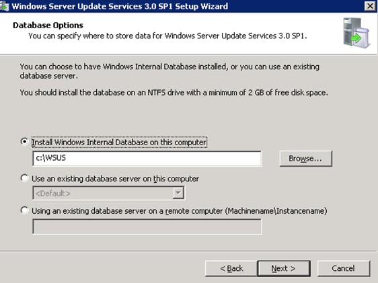378x283 pixels.
Task: Click the Database Options heading
Action: [48, 26]
